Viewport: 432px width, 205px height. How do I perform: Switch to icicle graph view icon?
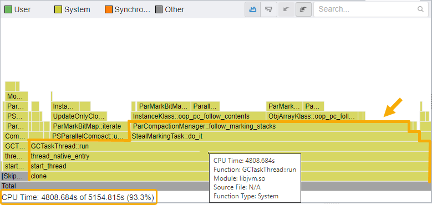[x=268, y=9]
